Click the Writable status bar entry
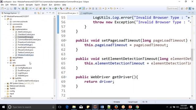Viewport: 196px width, 110px height. [x=116, y=102]
